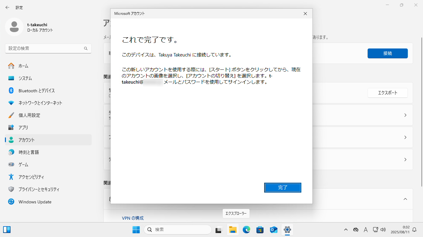Viewport: 423px width, 237px height.
Task: Open プライバシーとセキュリティ settings
Action: pos(48,189)
